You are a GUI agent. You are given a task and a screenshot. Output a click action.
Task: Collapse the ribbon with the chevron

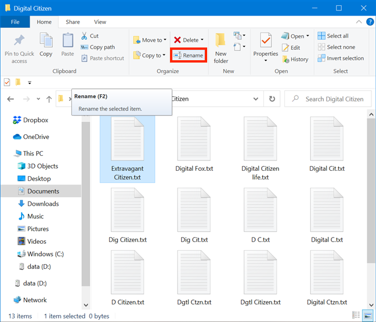[359, 22]
